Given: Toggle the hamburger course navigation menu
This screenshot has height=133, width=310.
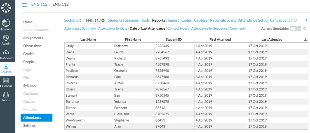Looking at the screenshot, I should [25, 5].
